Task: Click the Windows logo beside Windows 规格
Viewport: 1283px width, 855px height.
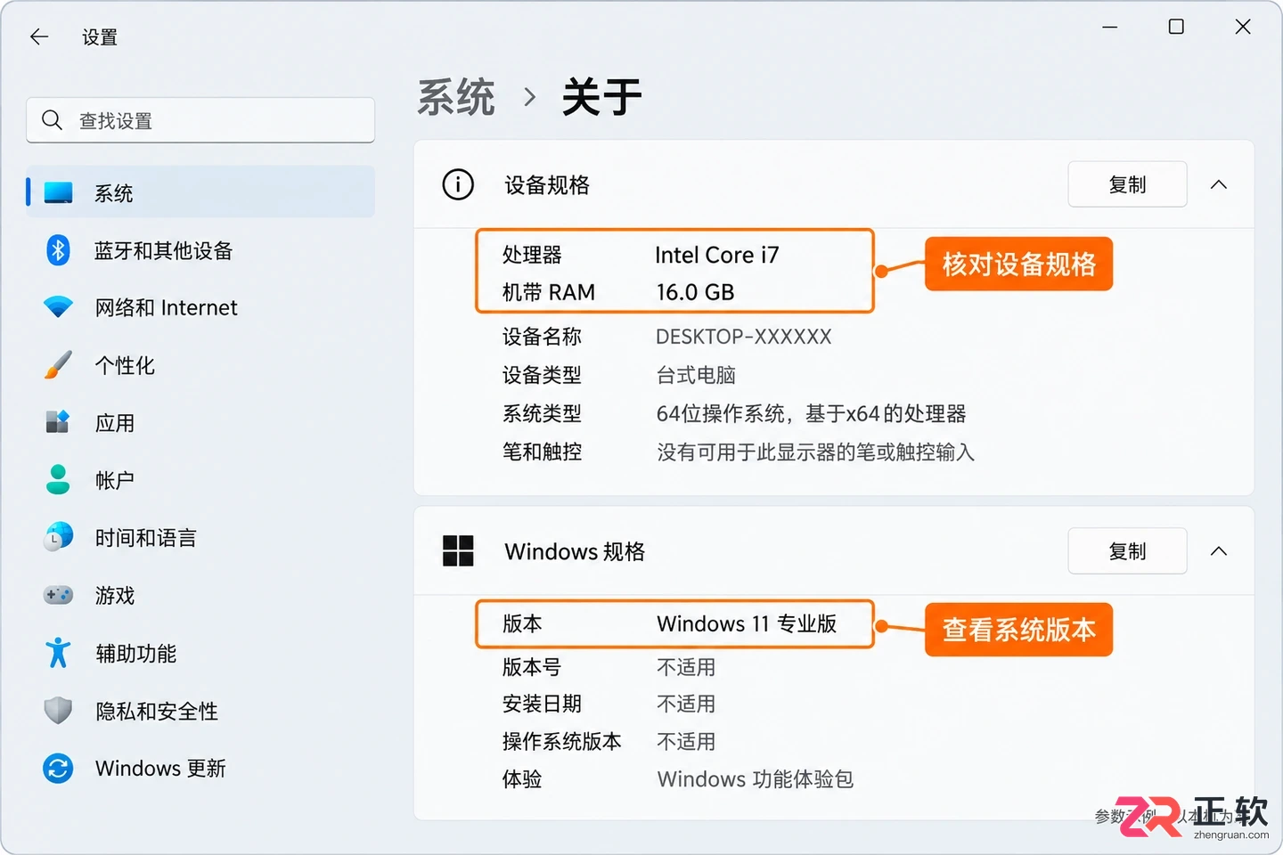Action: [458, 551]
